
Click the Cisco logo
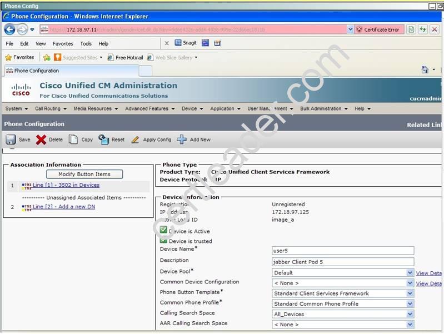coord(21,90)
